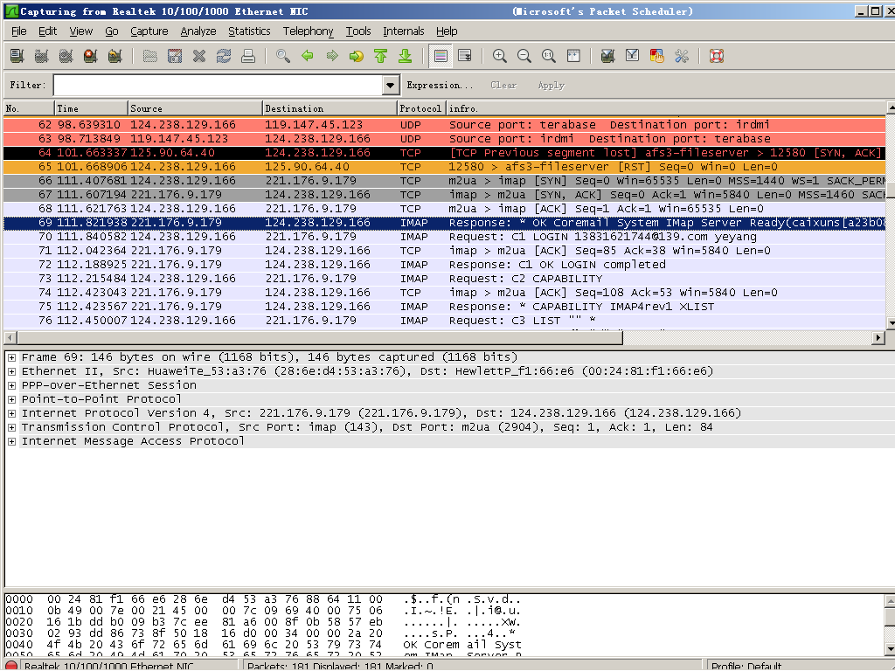Toggle colorize packet list button

[441, 56]
